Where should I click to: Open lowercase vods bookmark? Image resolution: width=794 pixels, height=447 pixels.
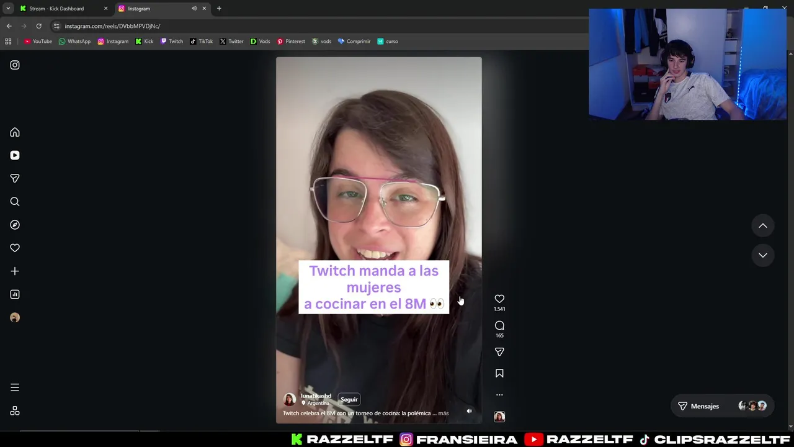321,42
